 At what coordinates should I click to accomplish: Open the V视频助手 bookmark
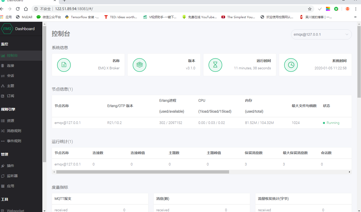[x=160, y=17]
